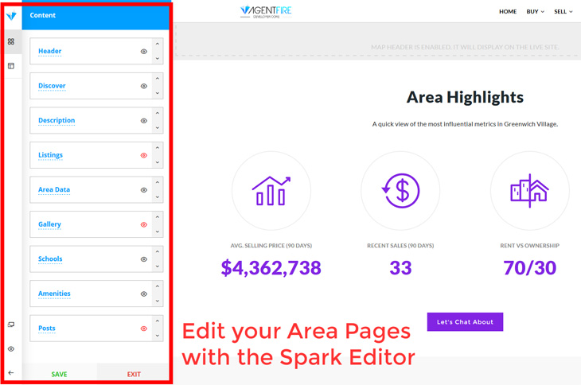Move Area Data section down
Viewport: 581px width, 385px height.
(158, 196)
